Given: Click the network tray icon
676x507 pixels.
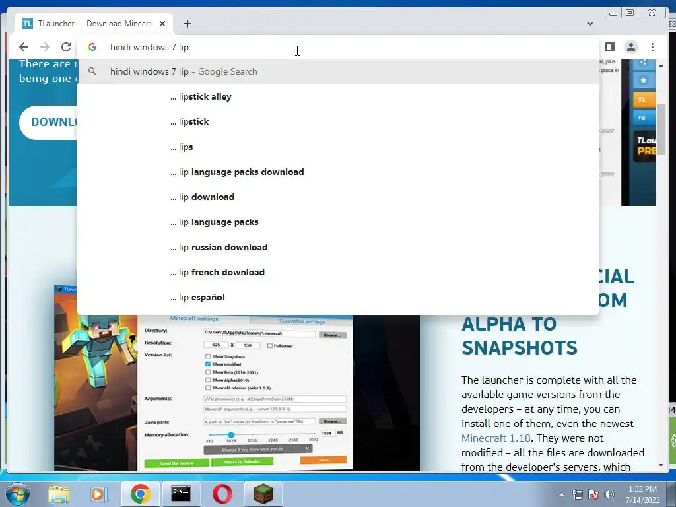Looking at the screenshot, I should tap(577, 494).
